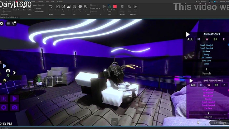Close the open place document tab
229x129 pixels.
point(18,17)
